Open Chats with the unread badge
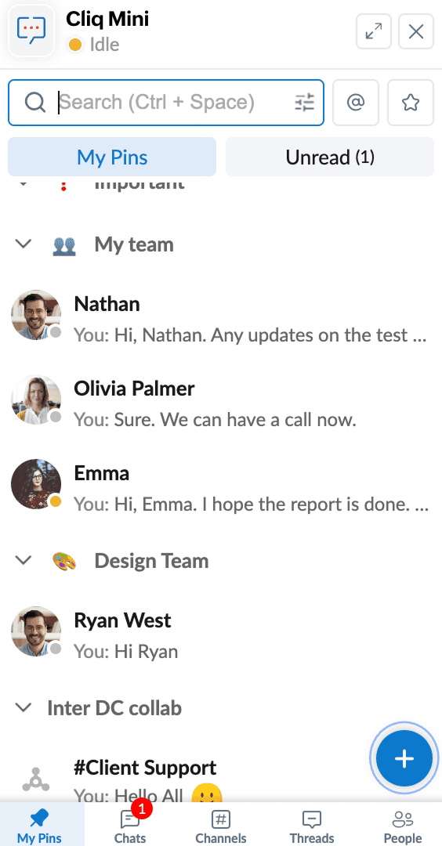This screenshot has width=442, height=846. pyautogui.click(x=130, y=824)
